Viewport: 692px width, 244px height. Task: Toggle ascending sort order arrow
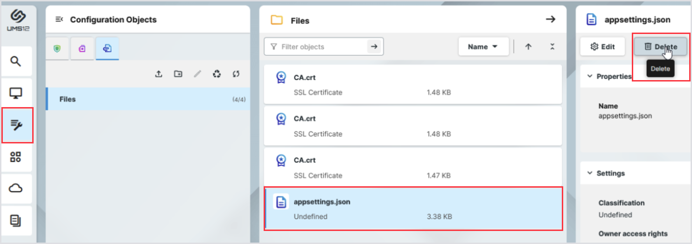(x=528, y=47)
